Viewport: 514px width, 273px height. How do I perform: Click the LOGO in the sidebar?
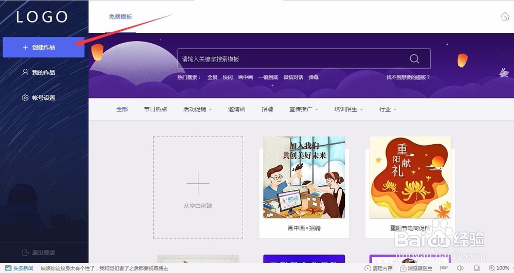pos(42,17)
